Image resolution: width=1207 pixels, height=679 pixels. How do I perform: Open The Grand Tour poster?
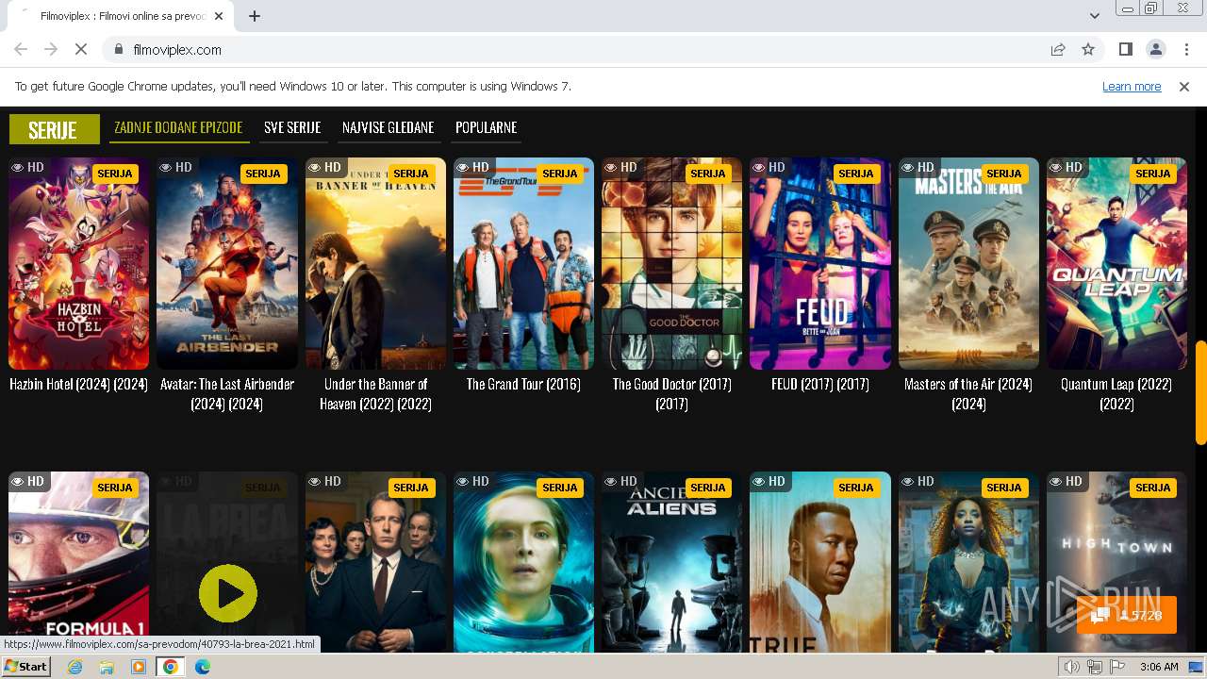[x=523, y=263]
